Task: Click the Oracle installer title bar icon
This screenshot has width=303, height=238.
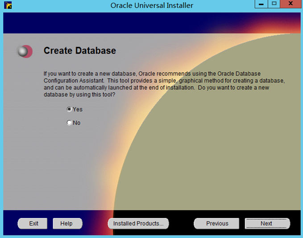Action: point(8,5)
